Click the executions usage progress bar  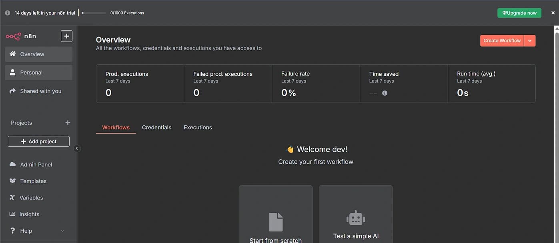pos(94,13)
